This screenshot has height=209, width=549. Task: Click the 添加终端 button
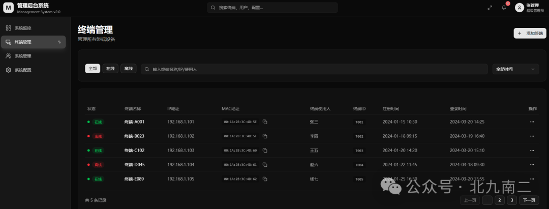point(530,34)
